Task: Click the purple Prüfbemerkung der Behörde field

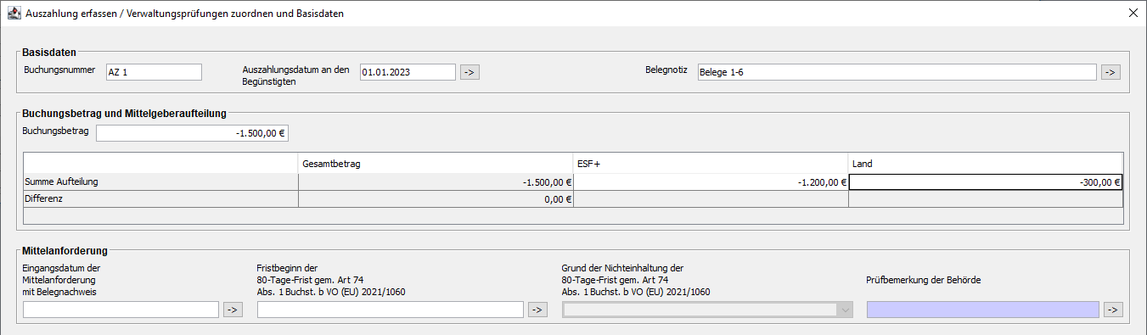Action: pyautogui.click(x=983, y=310)
